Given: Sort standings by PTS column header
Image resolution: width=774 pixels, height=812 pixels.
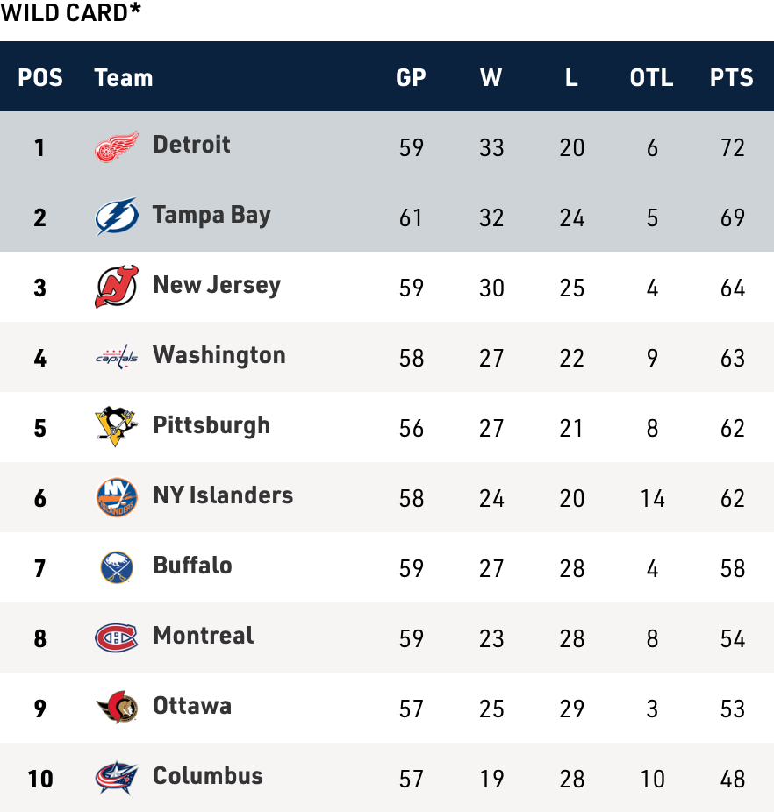Looking at the screenshot, I should point(732,77).
